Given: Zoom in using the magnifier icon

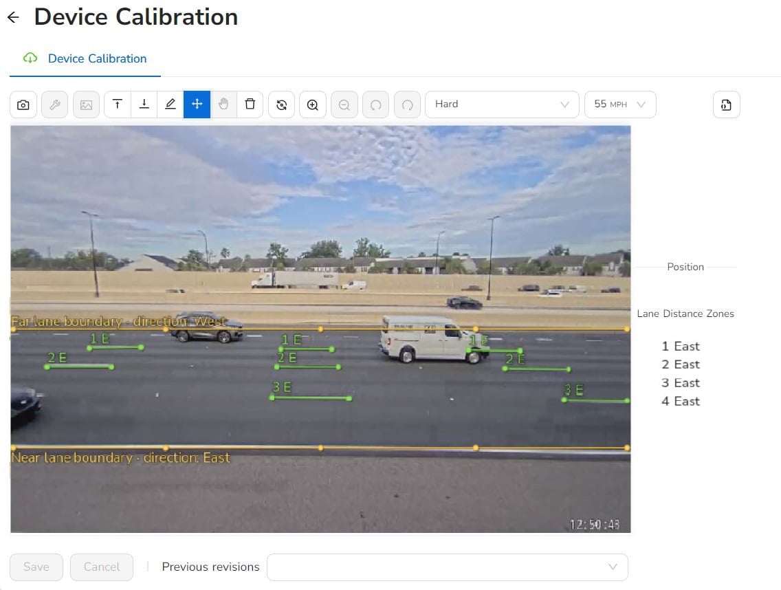Looking at the screenshot, I should (313, 105).
